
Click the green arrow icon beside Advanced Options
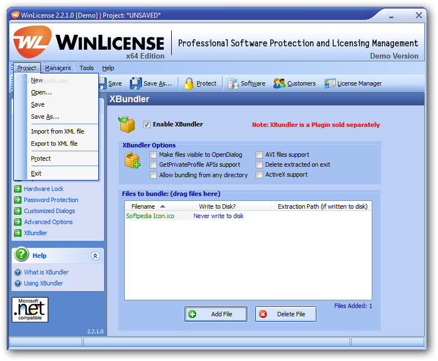[18, 222]
